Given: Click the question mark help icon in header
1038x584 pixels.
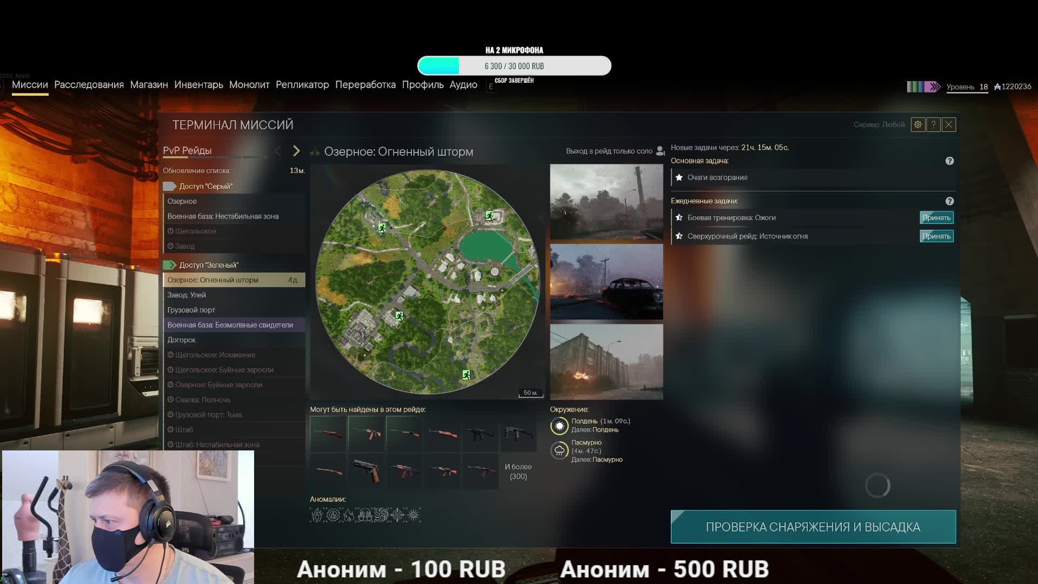Looking at the screenshot, I should [x=933, y=125].
